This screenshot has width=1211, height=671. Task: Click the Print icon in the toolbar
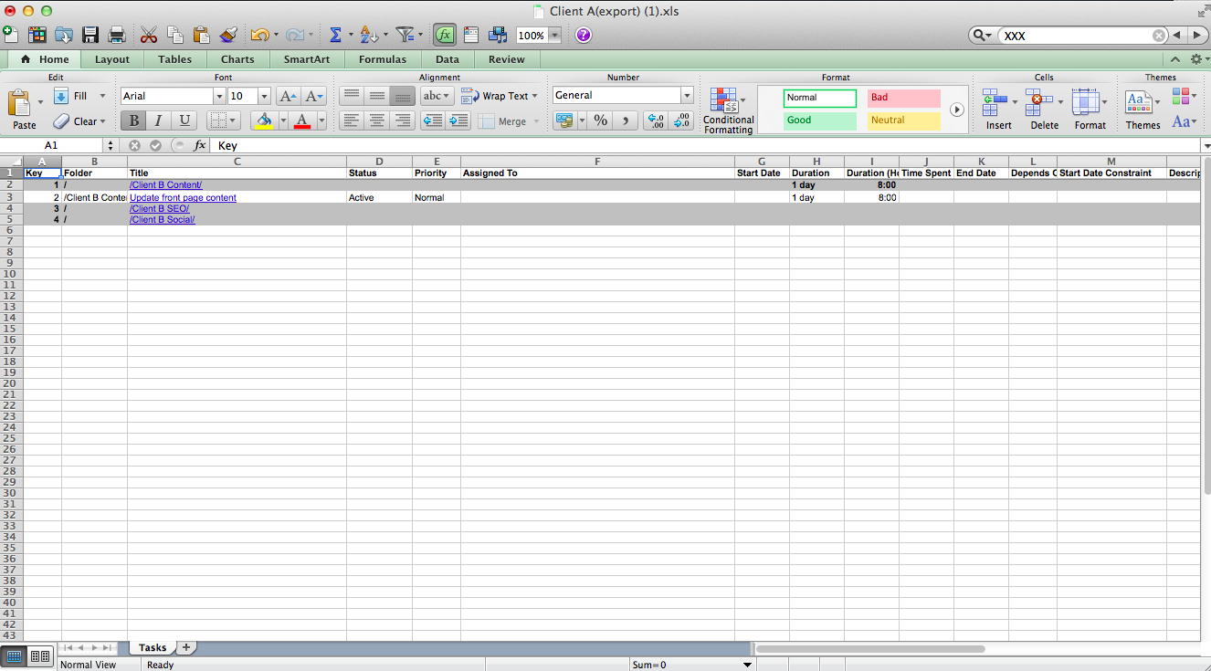pos(116,35)
